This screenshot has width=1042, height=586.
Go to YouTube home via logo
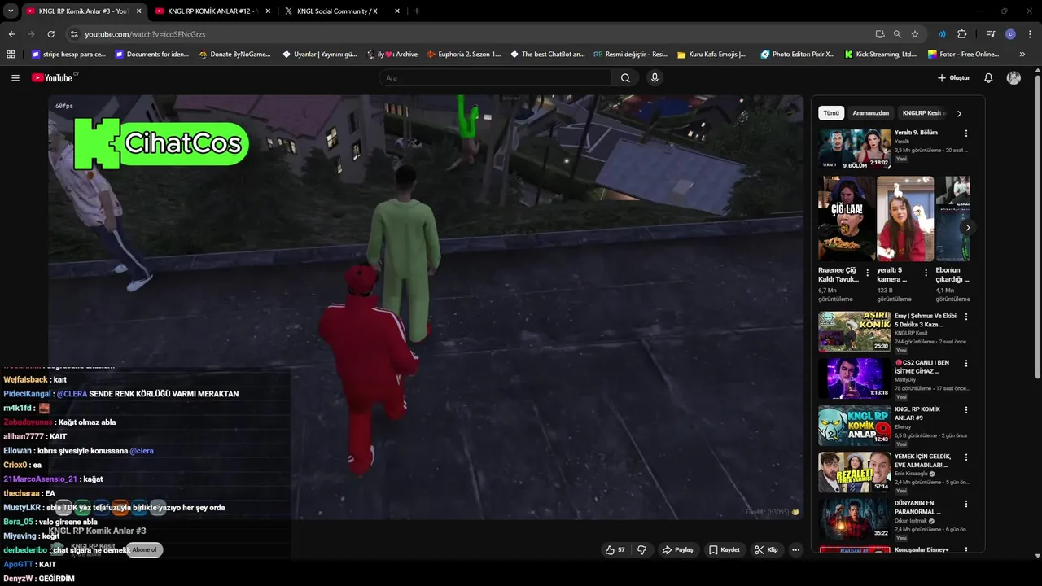(x=54, y=78)
